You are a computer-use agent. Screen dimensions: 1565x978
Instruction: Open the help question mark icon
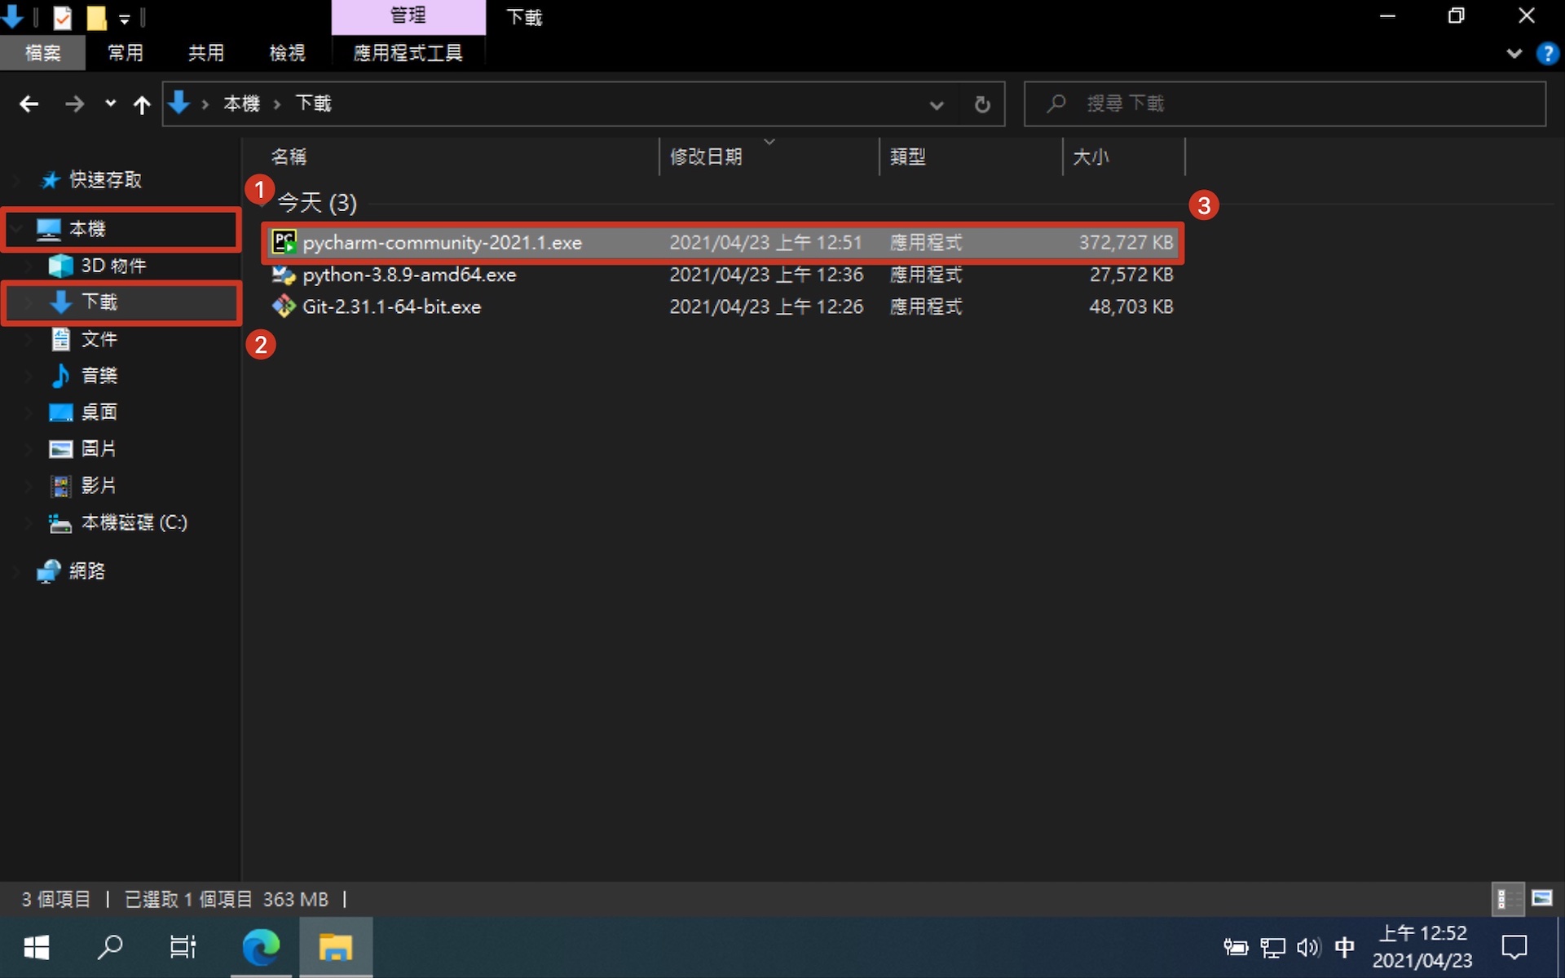[x=1547, y=54]
